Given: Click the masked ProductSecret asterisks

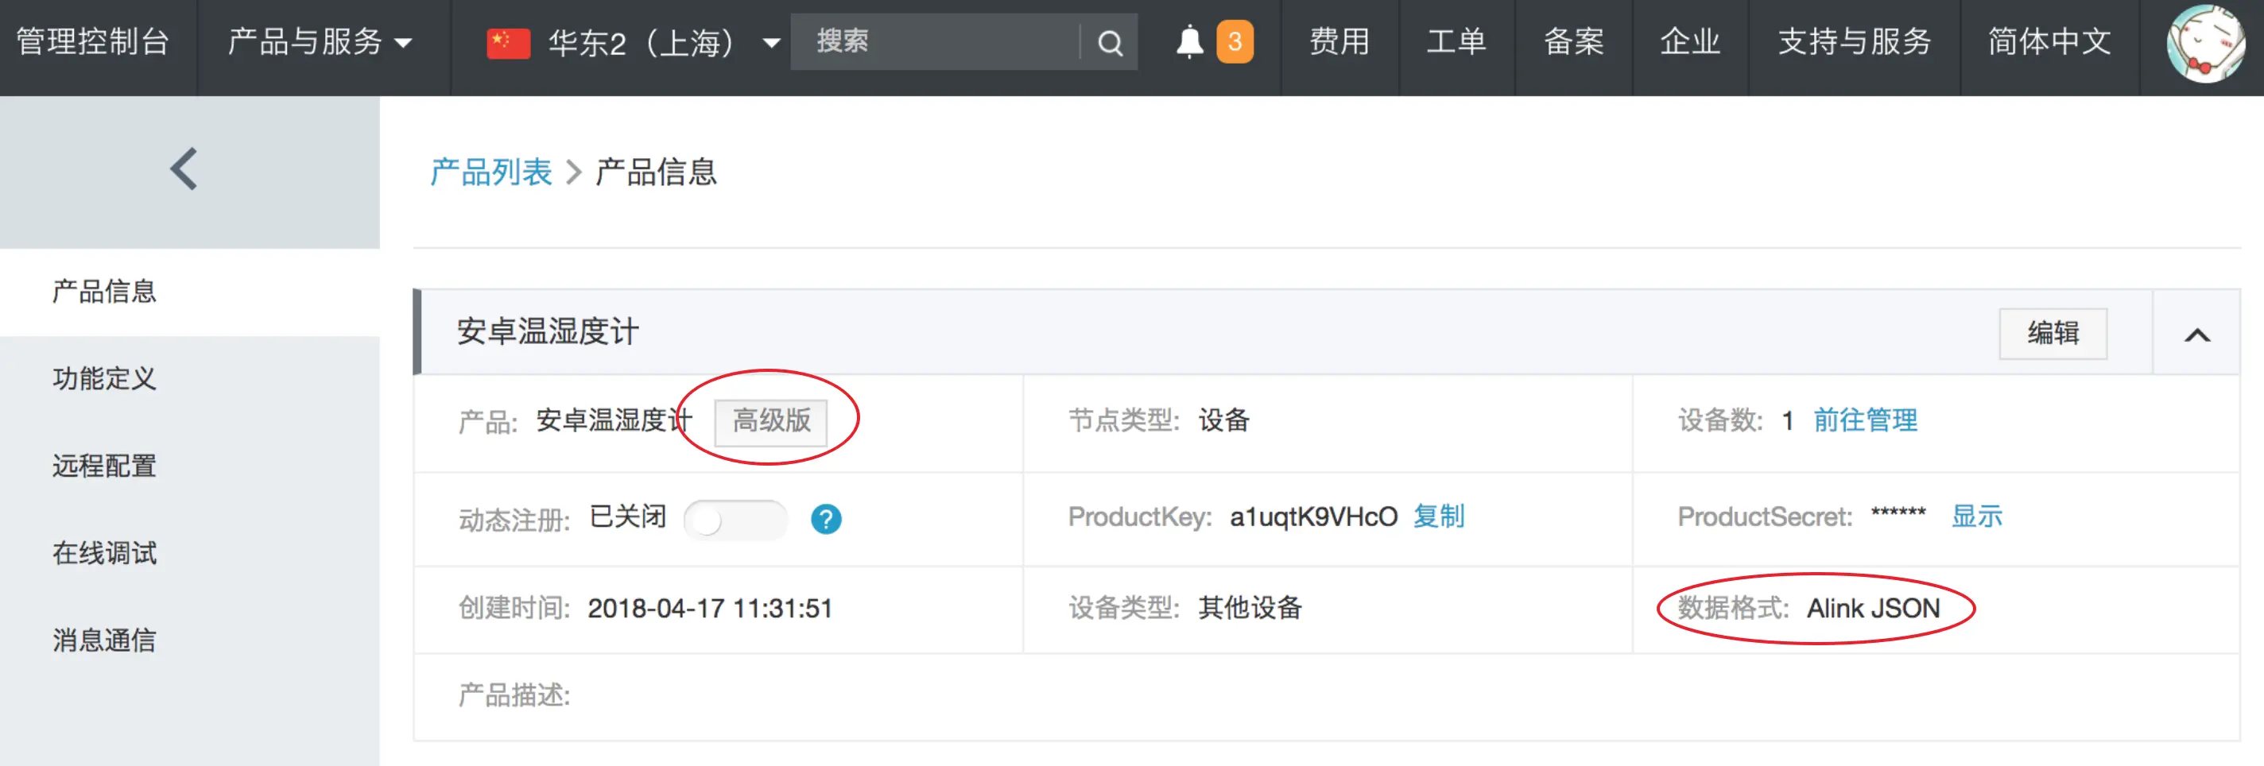Looking at the screenshot, I should 1898,513.
